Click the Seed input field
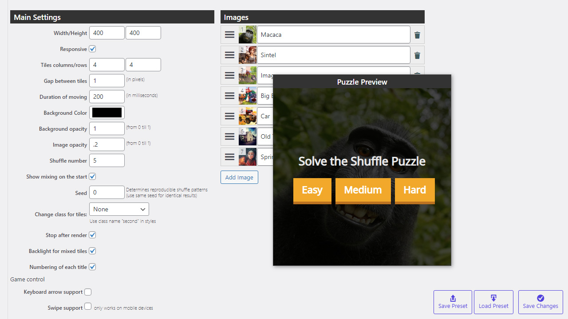This screenshot has width=568, height=319. (x=107, y=192)
